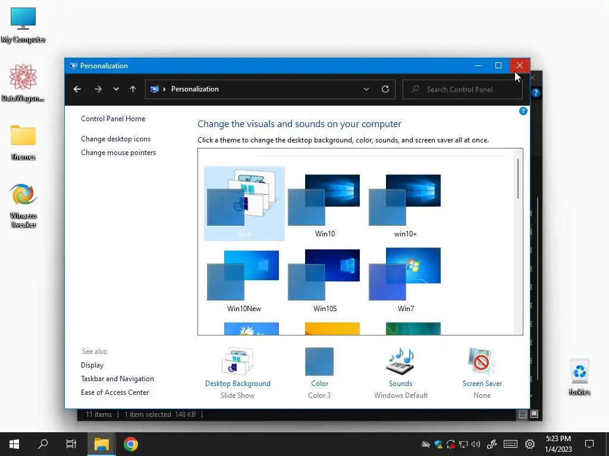Select Winaero Tweaker desktop icon

pyautogui.click(x=23, y=205)
